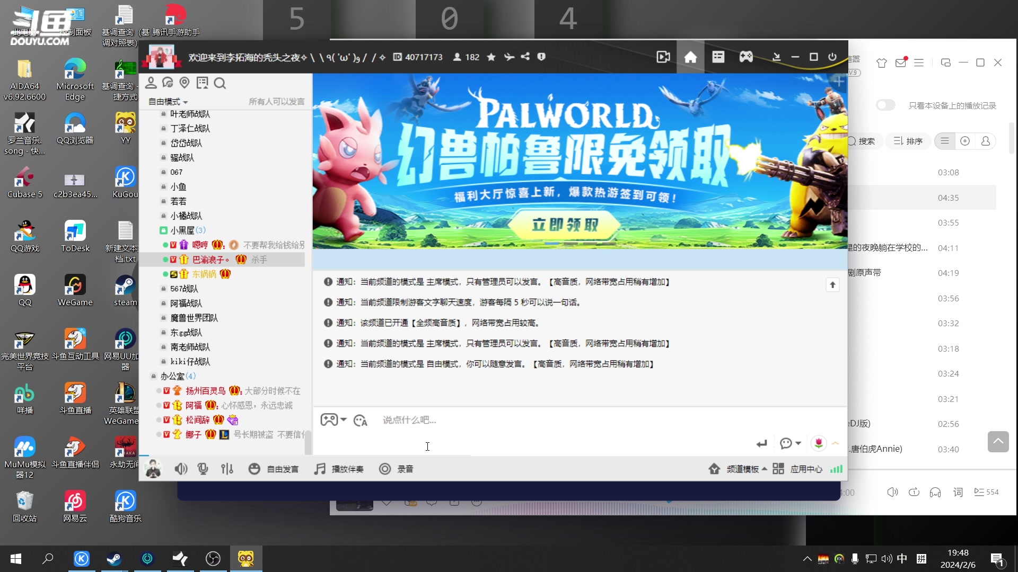This screenshot has width=1018, height=572.
Task: Toggle the microphone icon in YY
Action: click(203, 469)
